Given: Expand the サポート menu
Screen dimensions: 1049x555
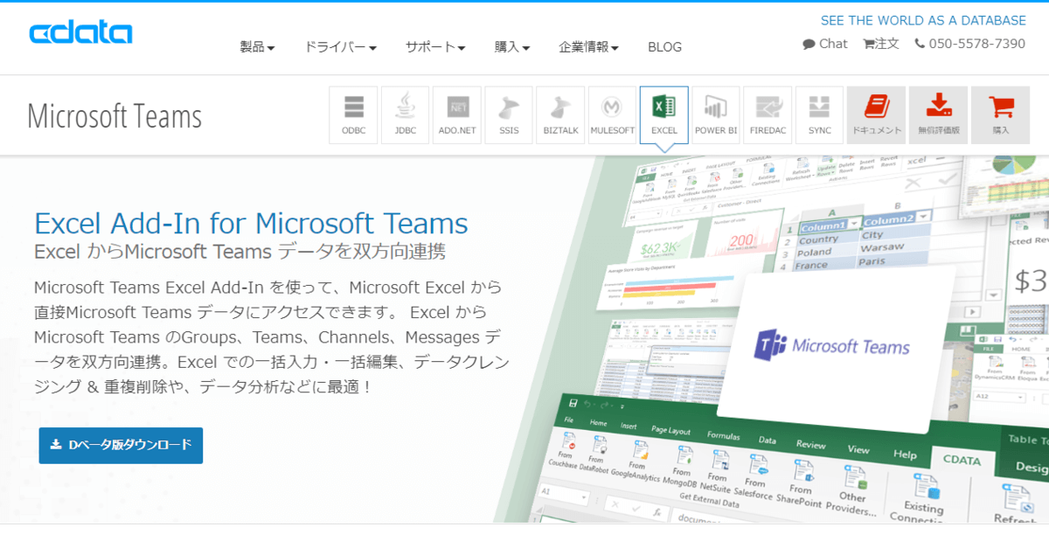Looking at the screenshot, I should coord(434,47).
